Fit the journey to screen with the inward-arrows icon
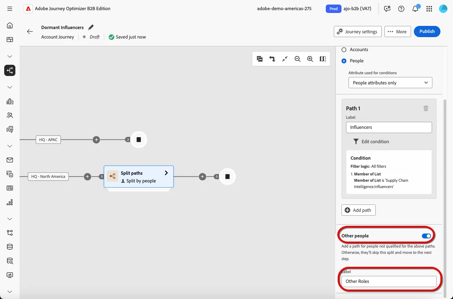 coord(285,59)
